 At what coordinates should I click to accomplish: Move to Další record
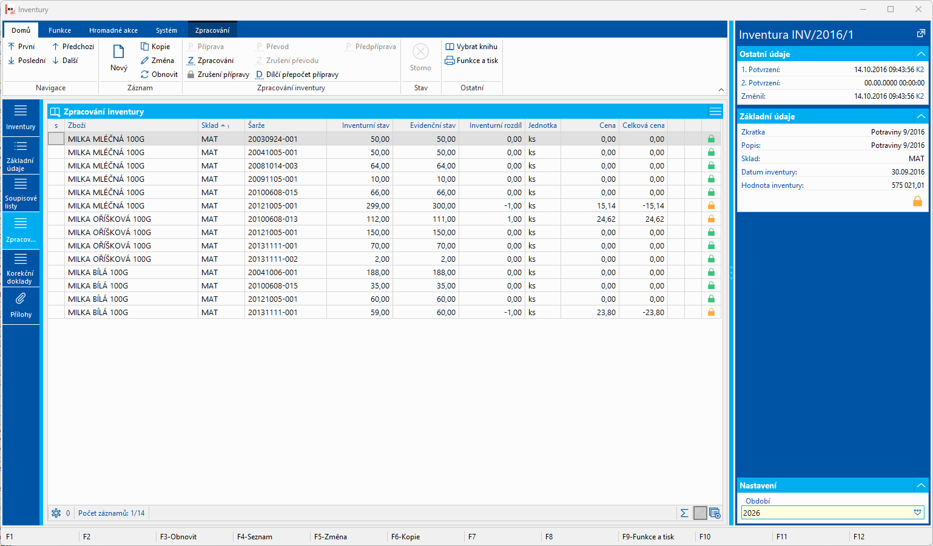click(65, 61)
